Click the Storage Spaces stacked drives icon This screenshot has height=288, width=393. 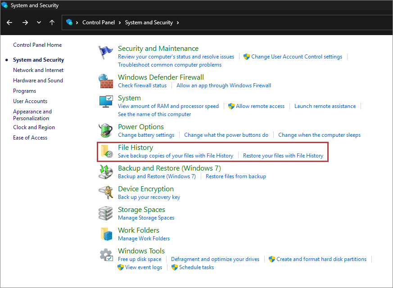[106, 213]
